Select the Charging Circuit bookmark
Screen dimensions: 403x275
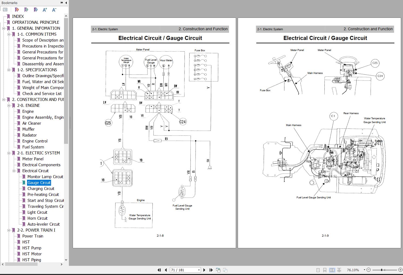click(x=41, y=188)
